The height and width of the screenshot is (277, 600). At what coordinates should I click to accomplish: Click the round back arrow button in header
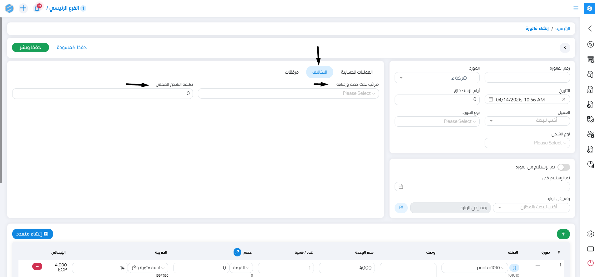[x=565, y=48]
